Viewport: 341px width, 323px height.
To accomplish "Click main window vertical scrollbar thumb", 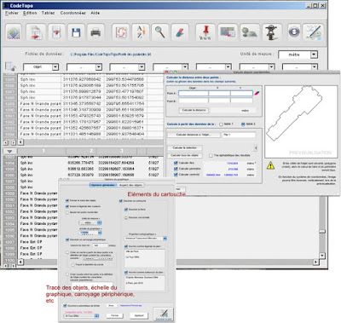I will coord(322,232).
